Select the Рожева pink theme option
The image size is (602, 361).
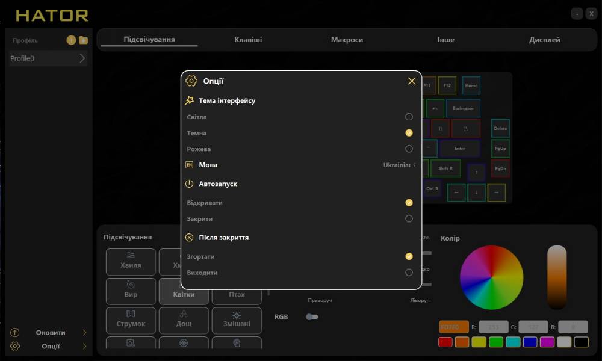pyautogui.click(x=409, y=149)
